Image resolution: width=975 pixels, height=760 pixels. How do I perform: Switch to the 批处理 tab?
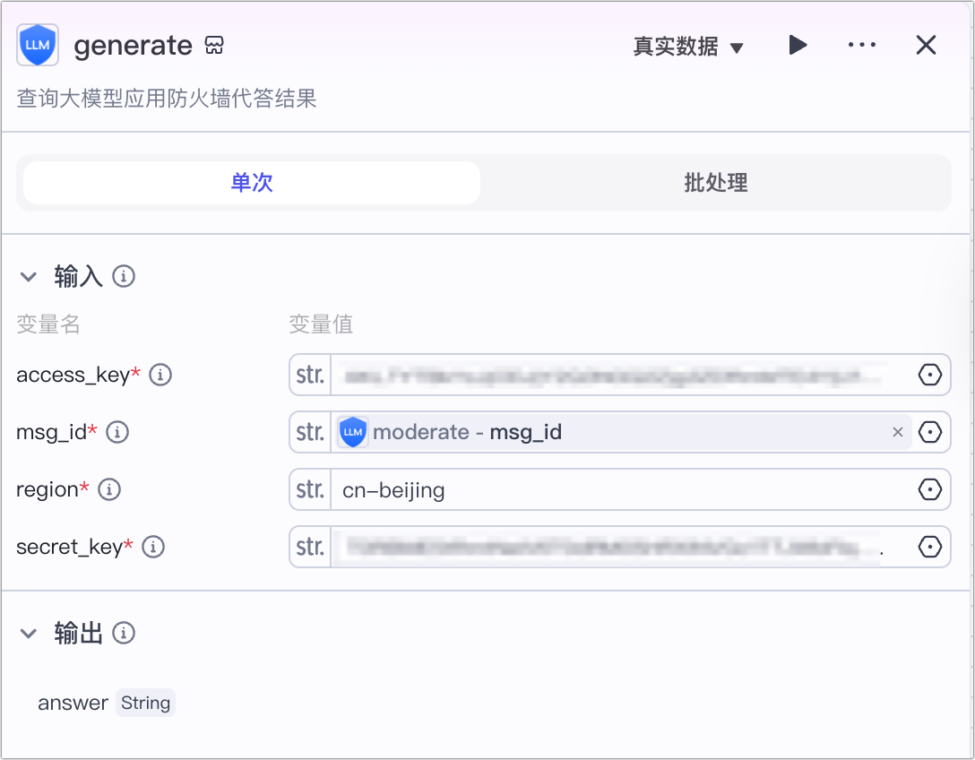[715, 183]
